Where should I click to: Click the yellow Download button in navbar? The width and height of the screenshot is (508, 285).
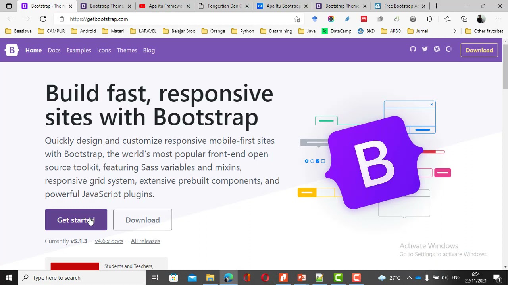click(479, 50)
